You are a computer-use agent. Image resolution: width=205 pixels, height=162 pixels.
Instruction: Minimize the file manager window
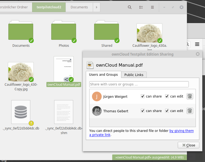coord(164,7)
